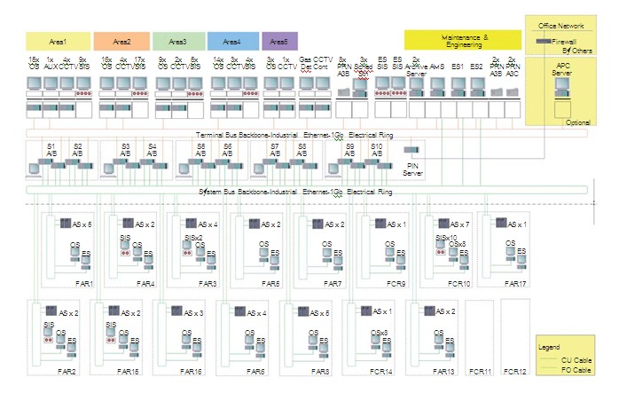Select the APC Server computer icon

(x=563, y=87)
